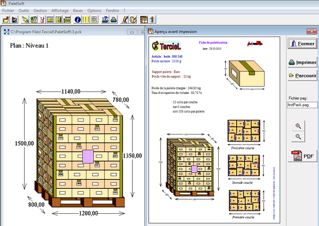Click the rainbow color brush icon

point(125,20)
